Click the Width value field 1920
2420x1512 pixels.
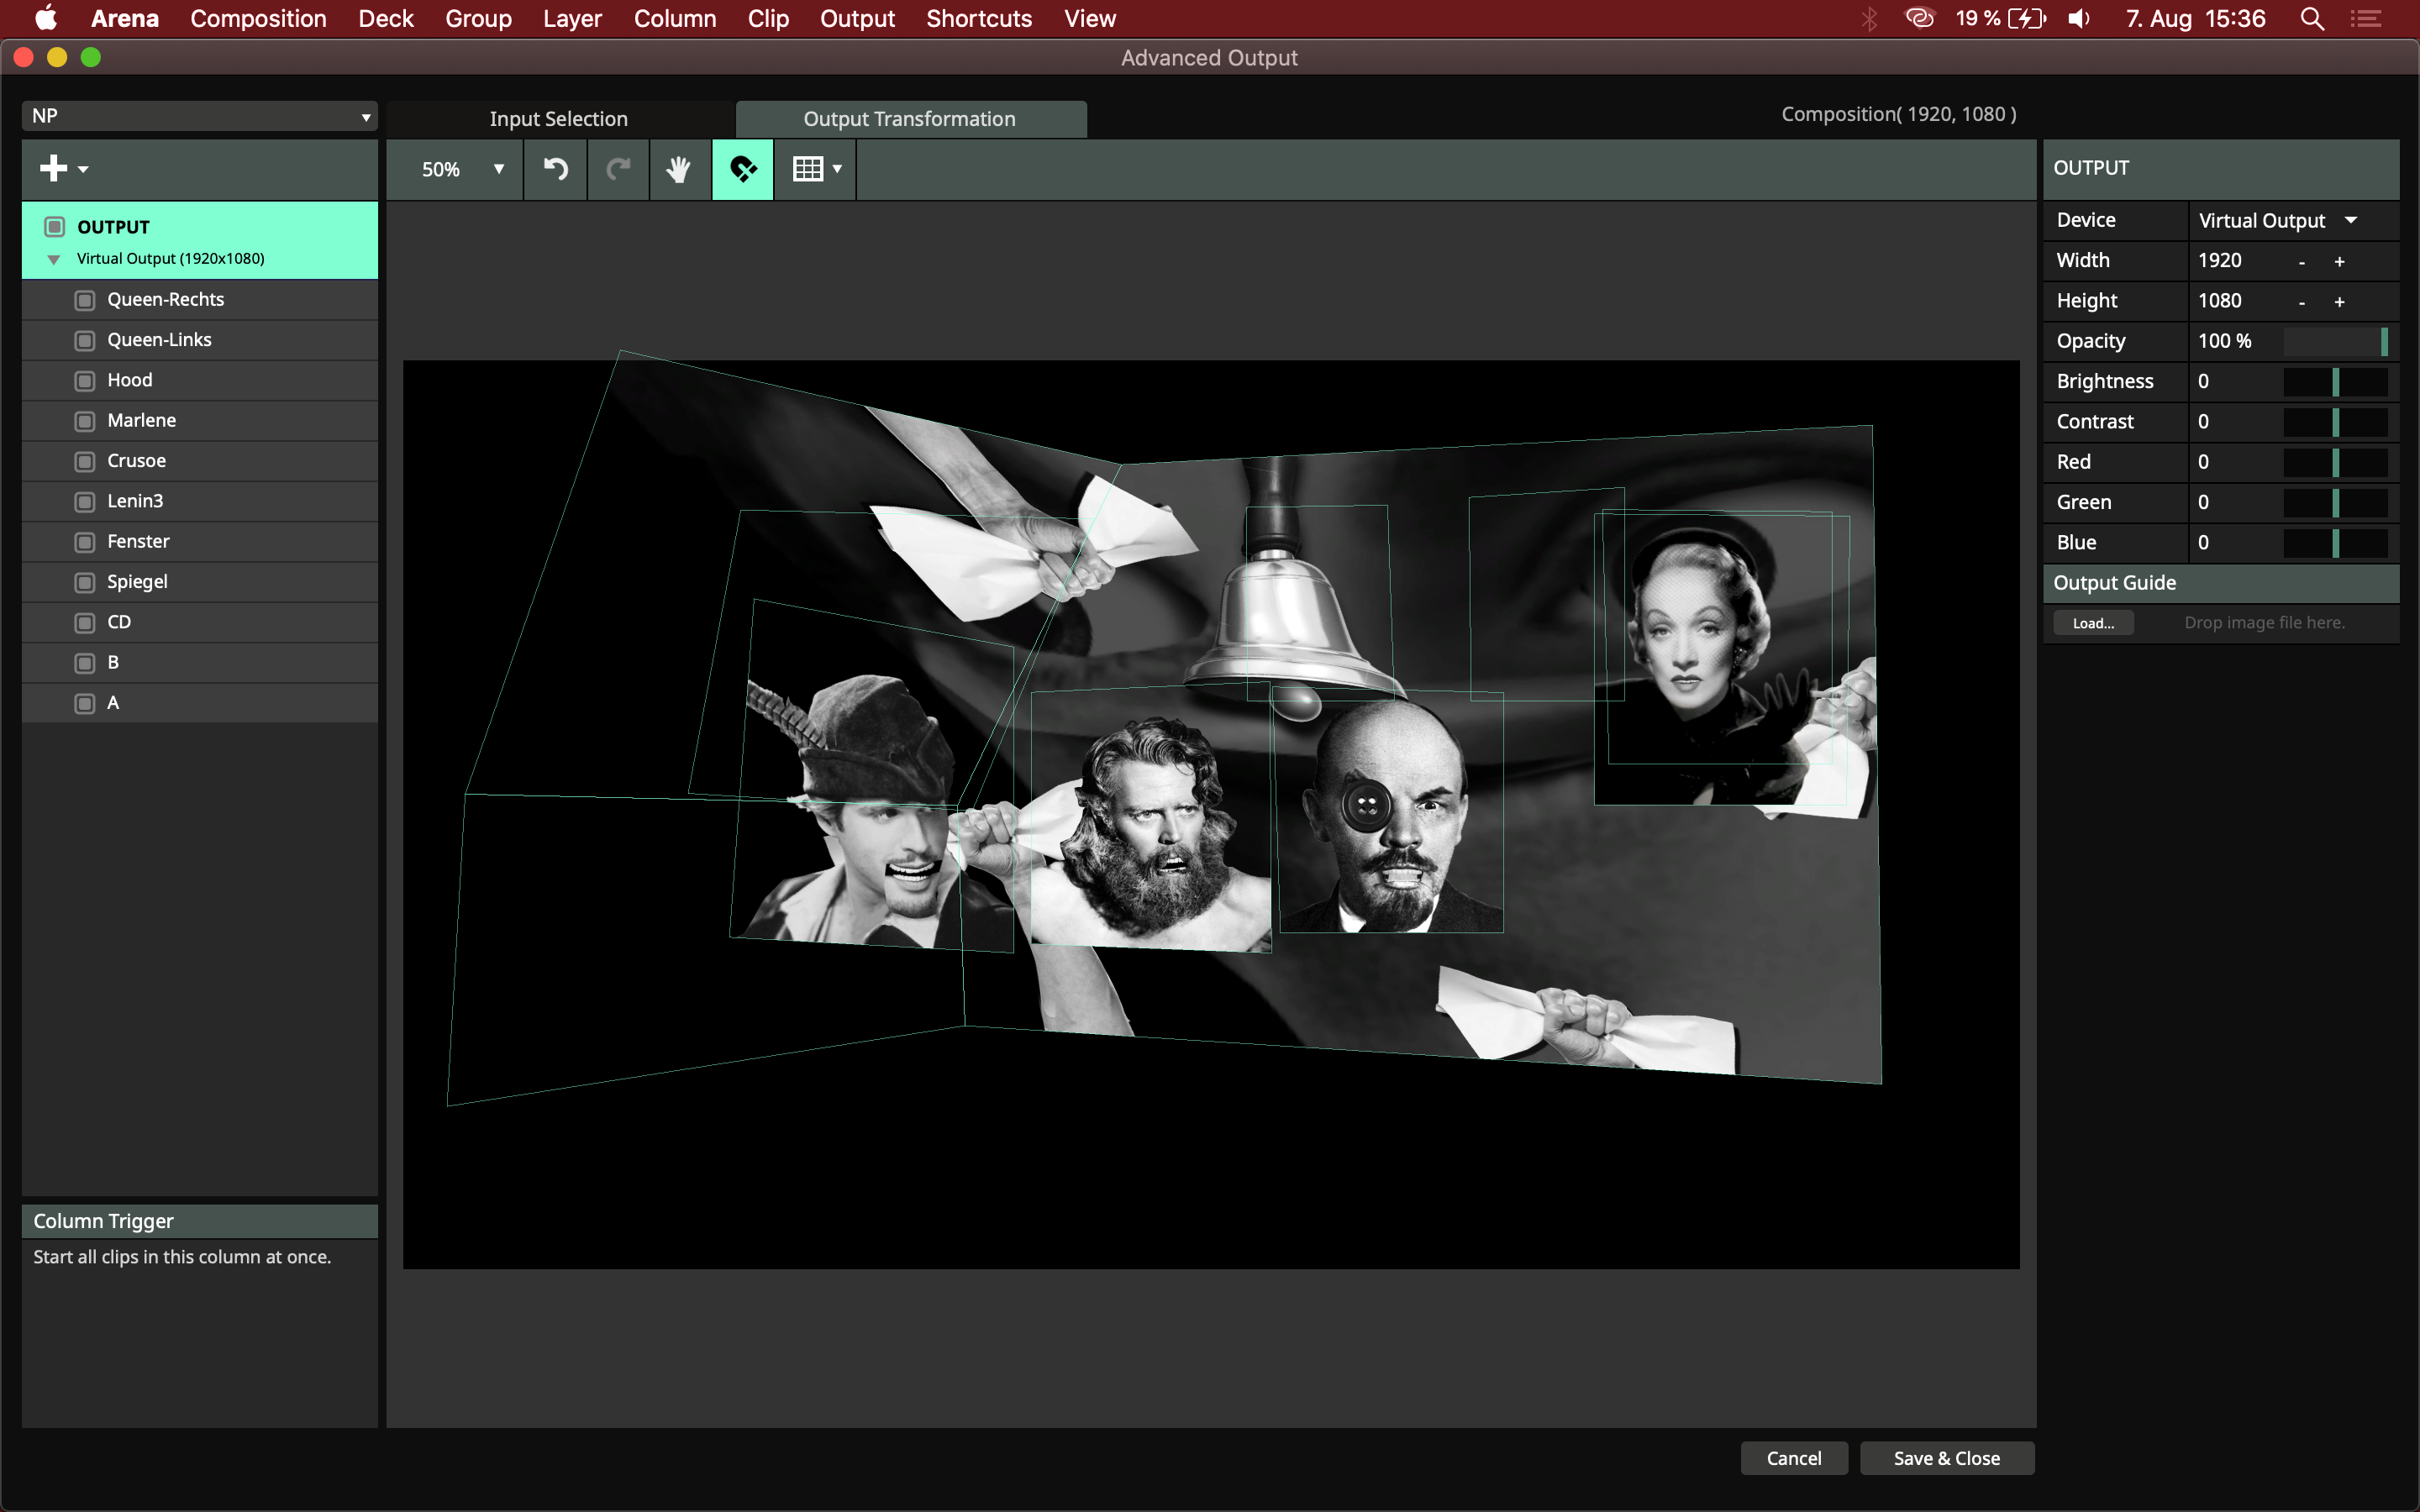2219,260
